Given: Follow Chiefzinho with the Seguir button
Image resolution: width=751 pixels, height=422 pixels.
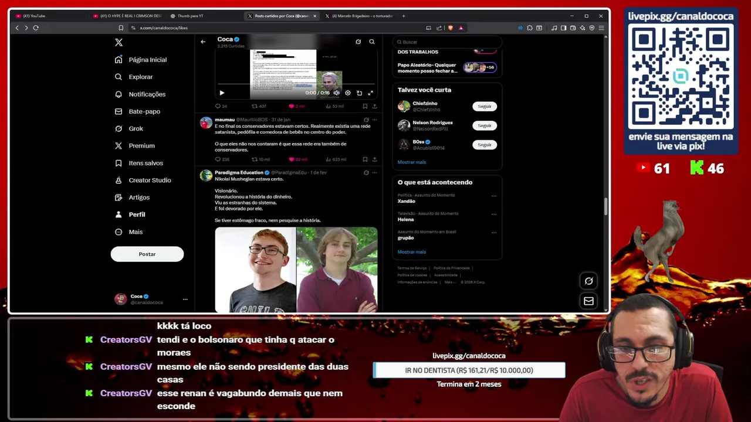Looking at the screenshot, I should (x=485, y=106).
